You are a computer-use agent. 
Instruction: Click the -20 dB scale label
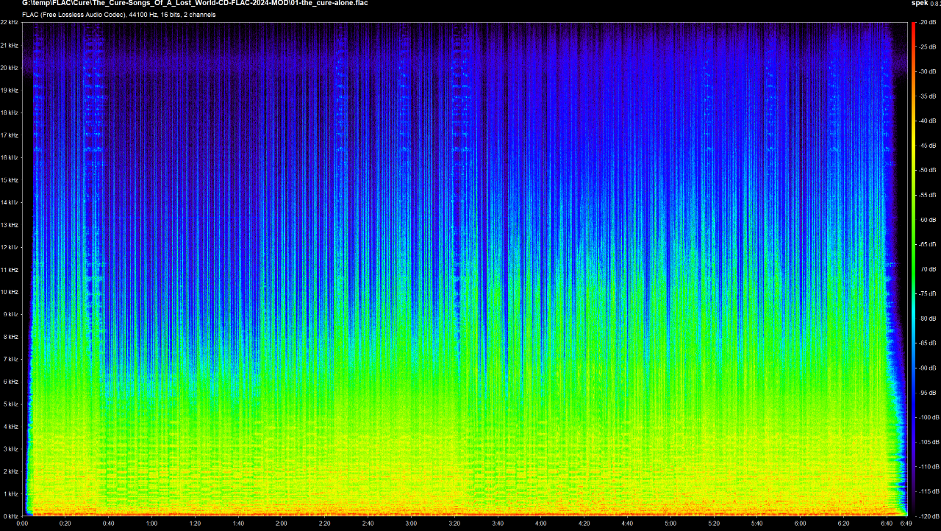[927, 22]
